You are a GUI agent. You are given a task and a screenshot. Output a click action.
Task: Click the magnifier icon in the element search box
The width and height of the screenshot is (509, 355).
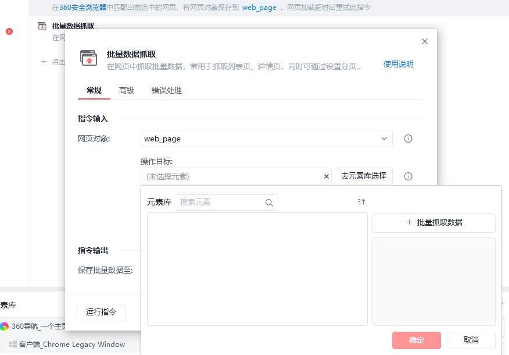click(269, 203)
